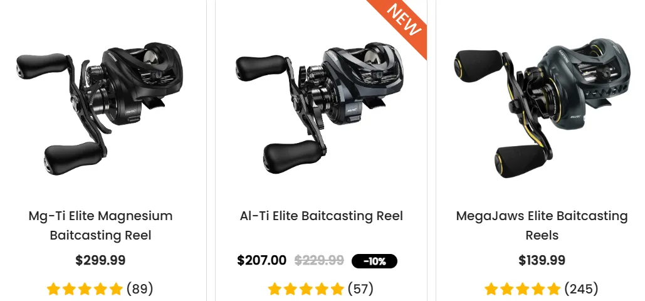Click the first star of Al-Ti rating
645x301 pixels.
pos(275,289)
